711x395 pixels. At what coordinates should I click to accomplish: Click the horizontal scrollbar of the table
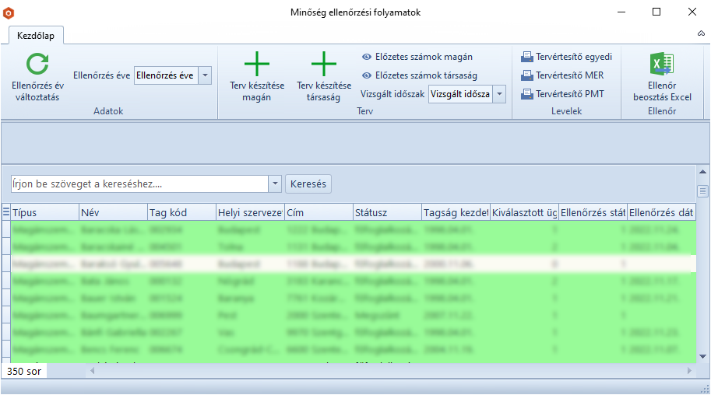389,371
